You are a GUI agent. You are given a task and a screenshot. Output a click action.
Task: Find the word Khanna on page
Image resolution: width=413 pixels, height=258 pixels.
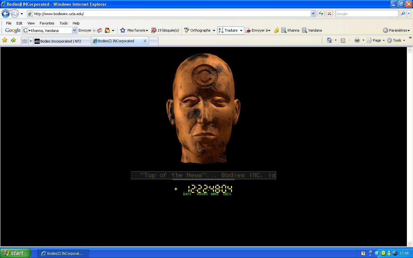point(290,30)
